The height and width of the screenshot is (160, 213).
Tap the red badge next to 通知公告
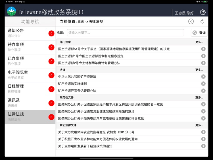pos(51,34)
